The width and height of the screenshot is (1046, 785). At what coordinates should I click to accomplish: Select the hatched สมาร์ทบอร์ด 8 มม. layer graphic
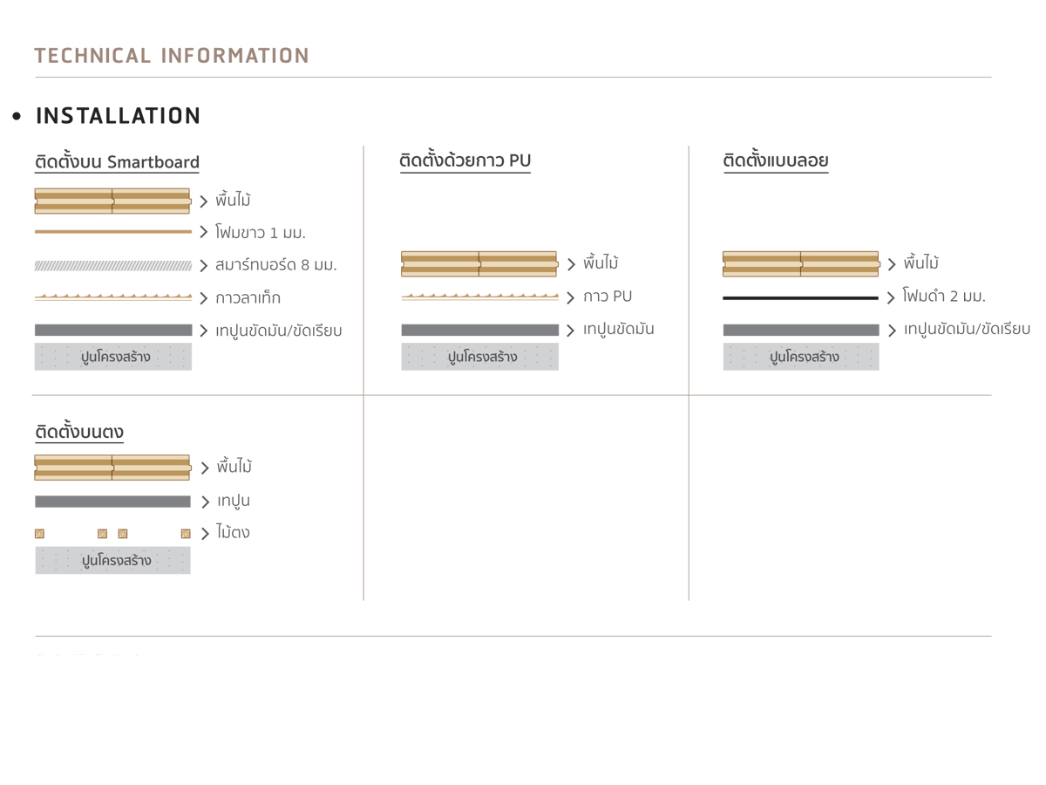point(113,265)
